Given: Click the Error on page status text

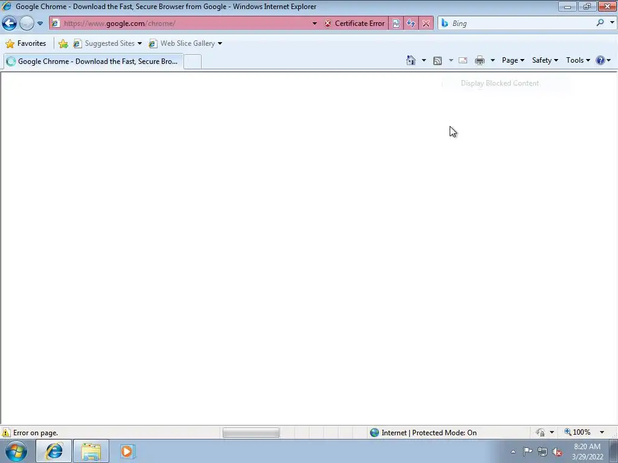Looking at the screenshot, I should (x=36, y=433).
